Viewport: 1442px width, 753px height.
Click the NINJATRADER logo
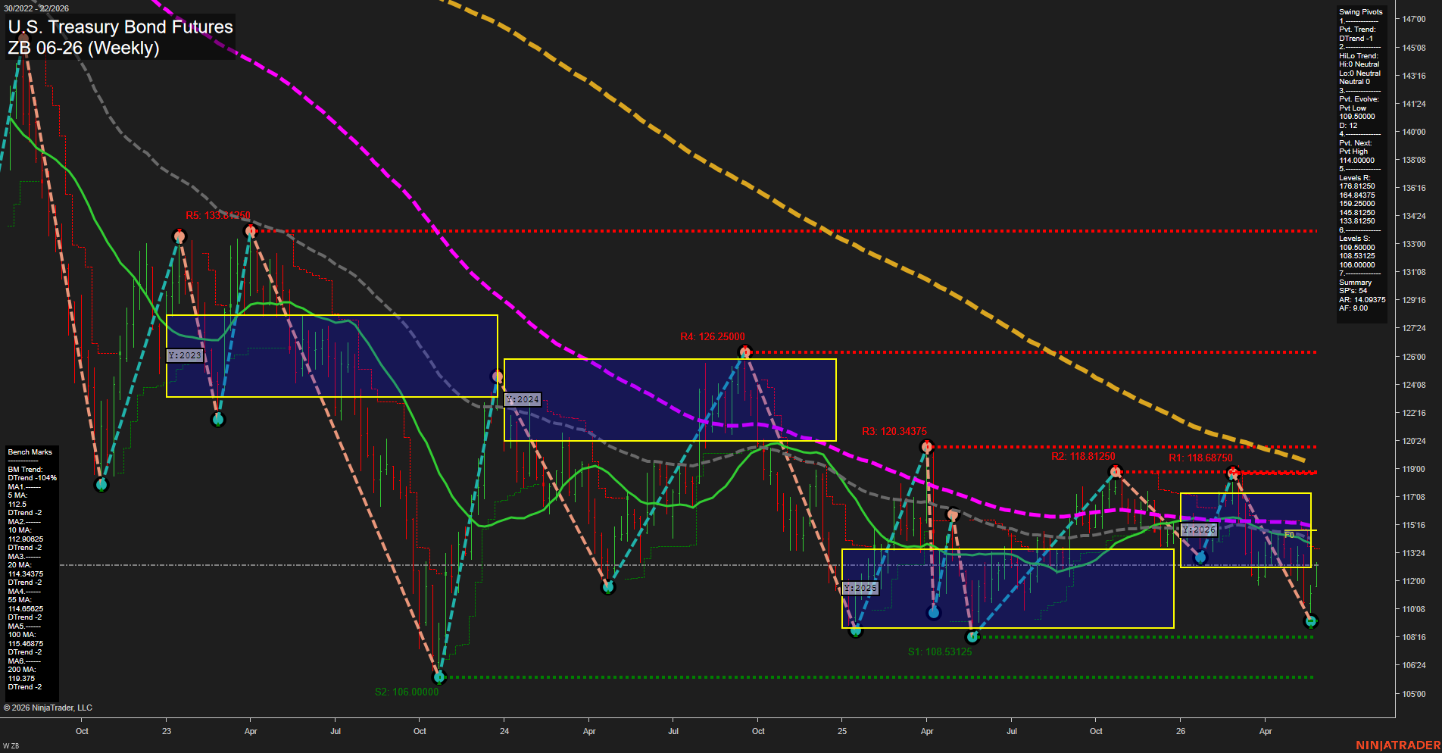pyautogui.click(x=1398, y=745)
